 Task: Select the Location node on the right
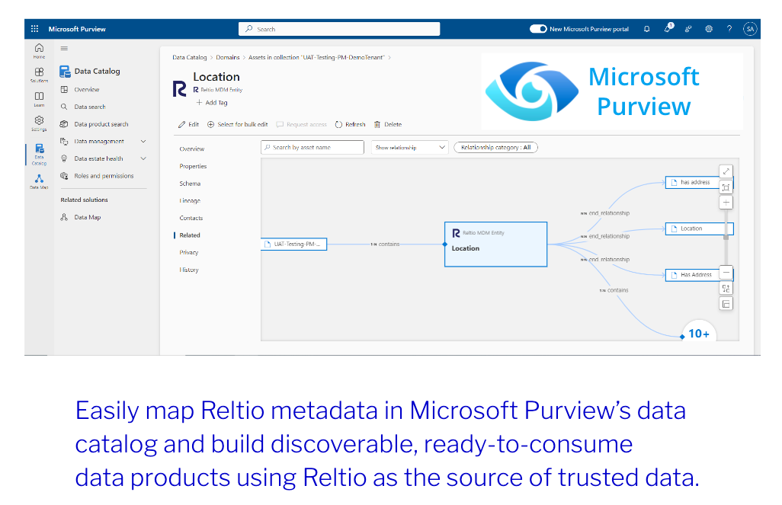tap(699, 229)
